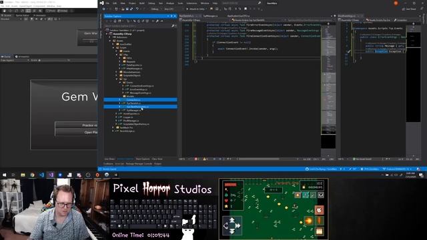
Task: Open Chrome from the taskbar
Action: click(x=32, y=175)
